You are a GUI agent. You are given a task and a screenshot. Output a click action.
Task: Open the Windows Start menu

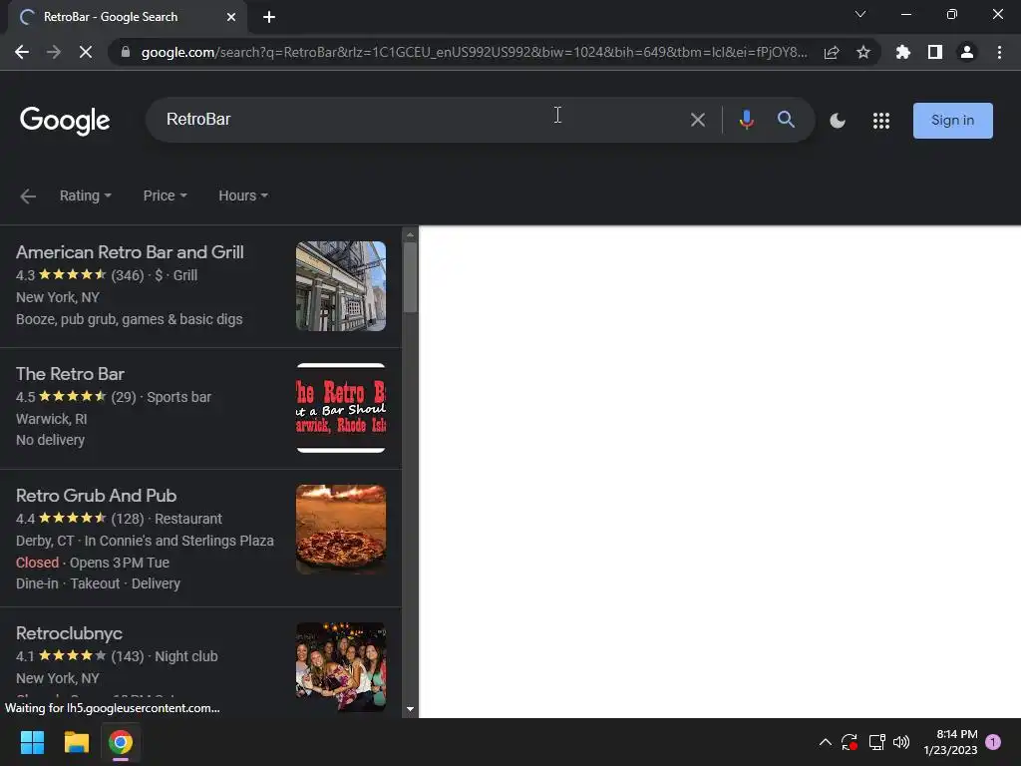click(x=32, y=742)
